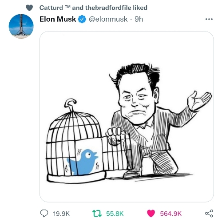
Task: Visit the @elonmusk handle link
Action: [108, 19]
